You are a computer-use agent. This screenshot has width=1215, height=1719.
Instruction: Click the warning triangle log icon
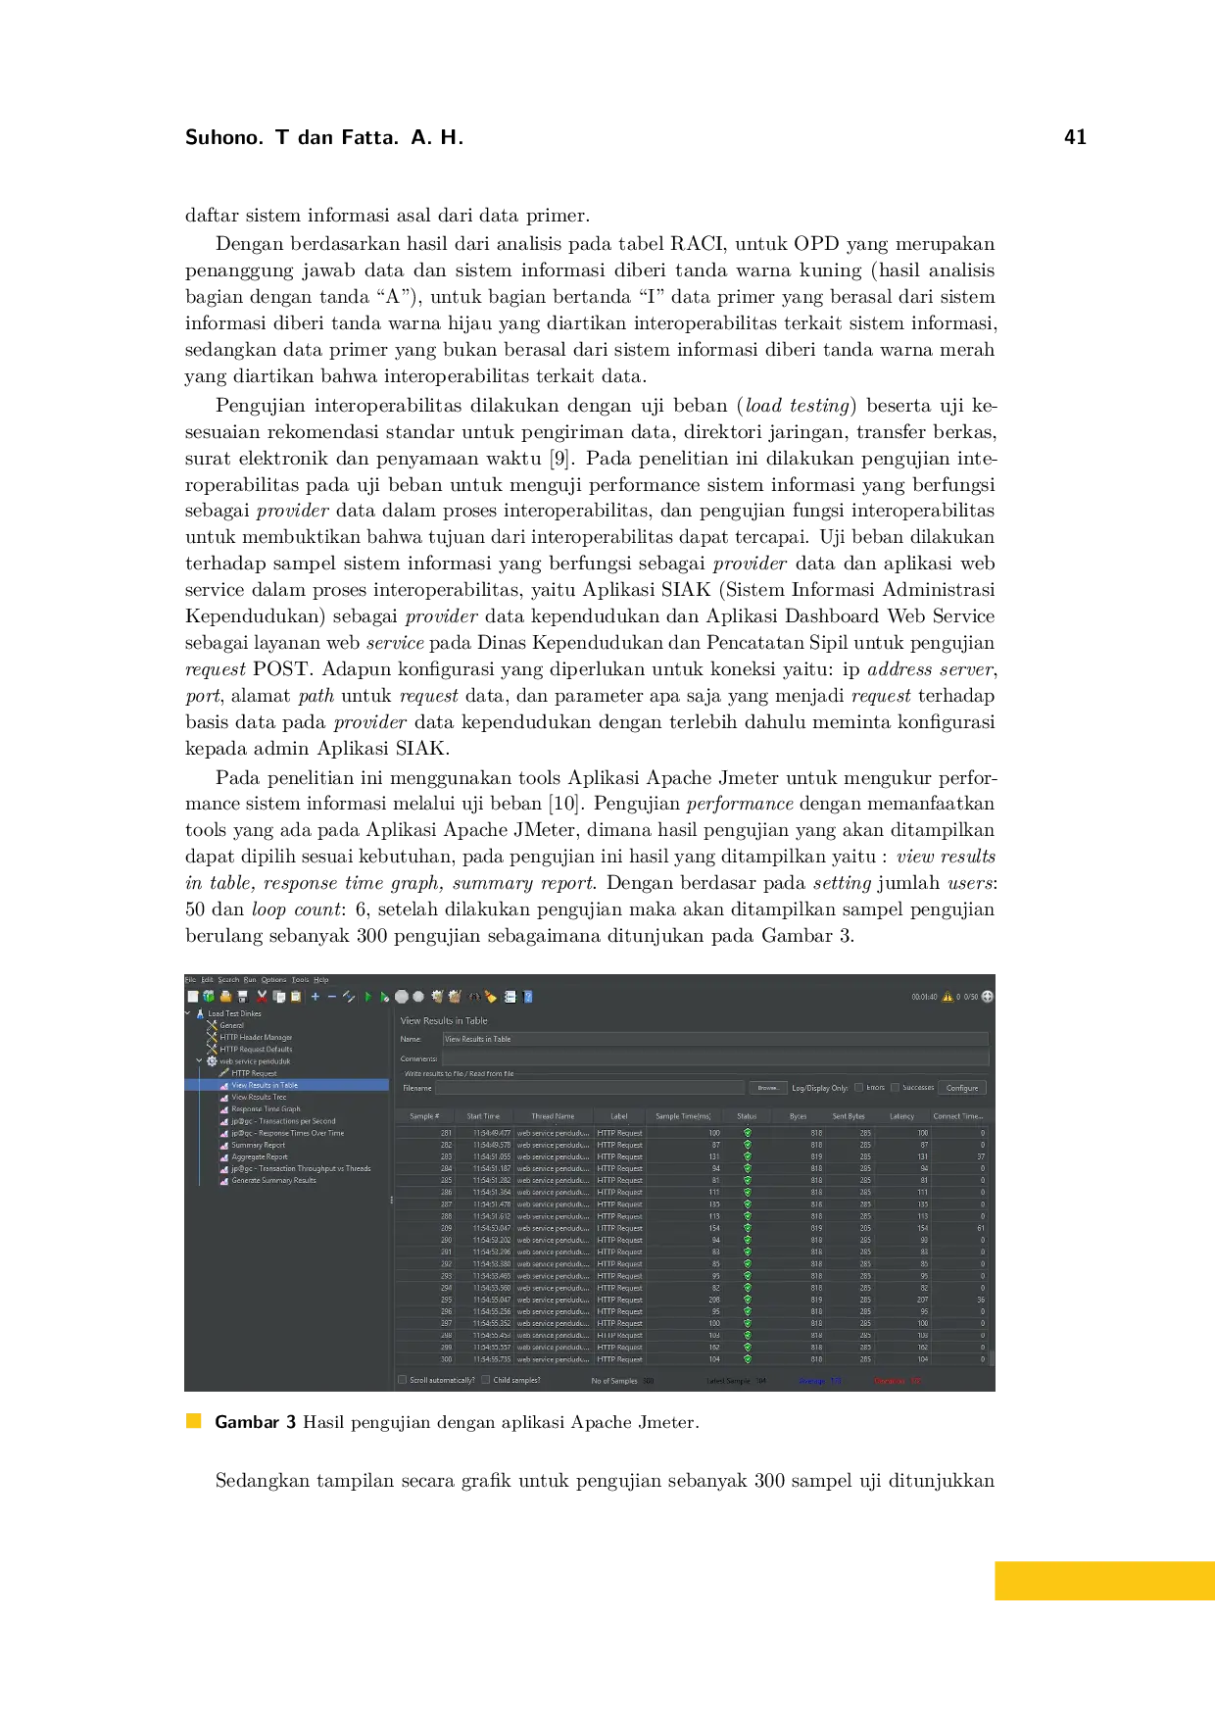tap(948, 997)
